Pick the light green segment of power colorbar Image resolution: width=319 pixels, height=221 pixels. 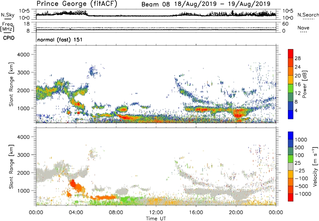291,89
